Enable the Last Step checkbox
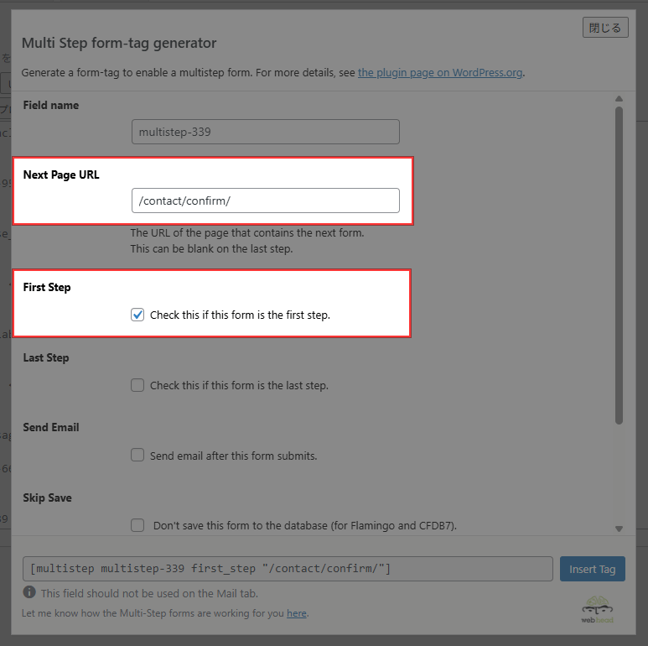This screenshot has width=648, height=646. tap(137, 386)
